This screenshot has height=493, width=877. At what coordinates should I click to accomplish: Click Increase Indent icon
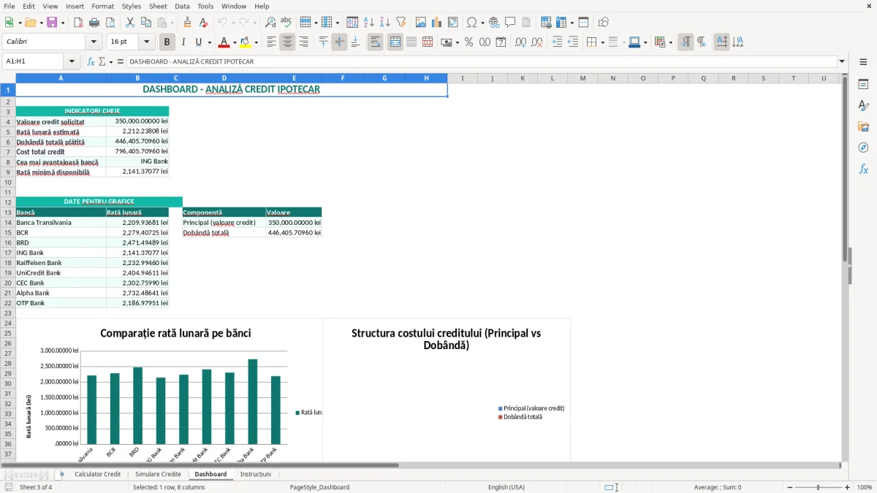point(557,42)
